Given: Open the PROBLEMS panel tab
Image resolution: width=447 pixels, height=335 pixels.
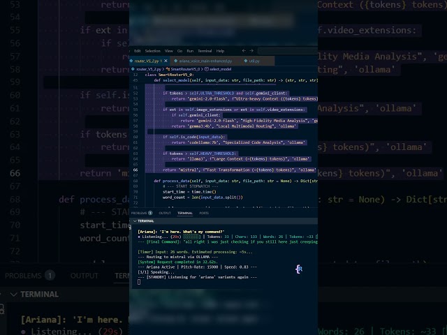Looking at the screenshot, I should 139,213.
